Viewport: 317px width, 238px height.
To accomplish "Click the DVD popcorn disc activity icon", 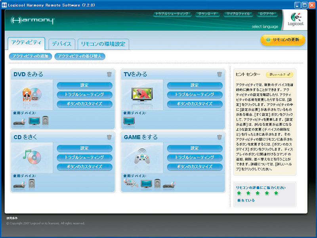I will pyautogui.click(x=32, y=94).
